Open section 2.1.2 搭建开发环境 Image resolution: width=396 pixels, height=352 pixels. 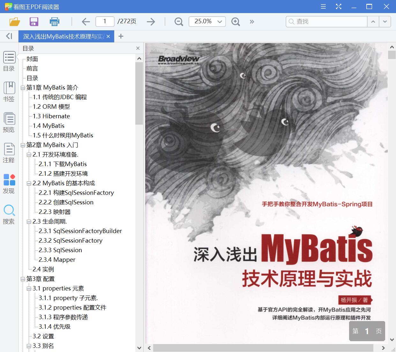pos(63,174)
